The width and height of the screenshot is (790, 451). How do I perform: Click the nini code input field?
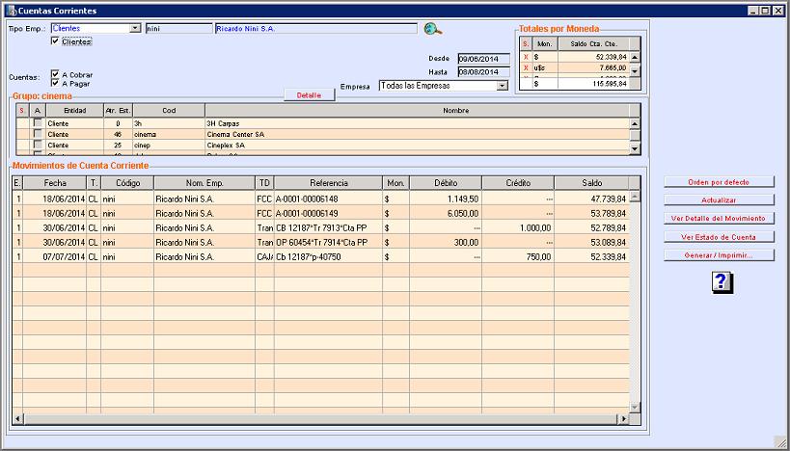pos(178,29)
